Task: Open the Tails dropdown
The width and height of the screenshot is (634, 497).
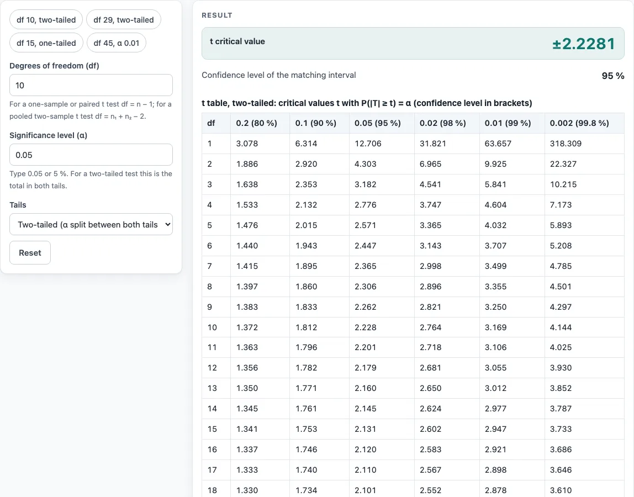Action: 91,224
